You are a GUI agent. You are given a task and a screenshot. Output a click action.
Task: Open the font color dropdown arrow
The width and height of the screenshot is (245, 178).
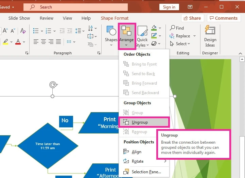coord(24,42)
